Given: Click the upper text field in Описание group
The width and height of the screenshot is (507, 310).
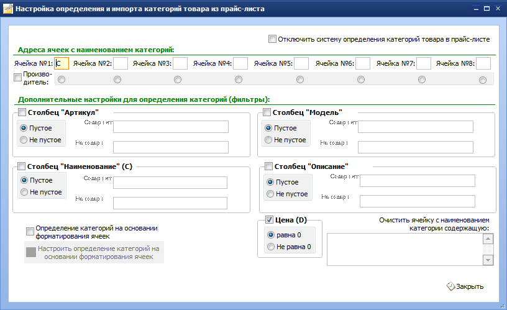Looking at the screenshot, I should pyautogui.click(x=418, y=181).
